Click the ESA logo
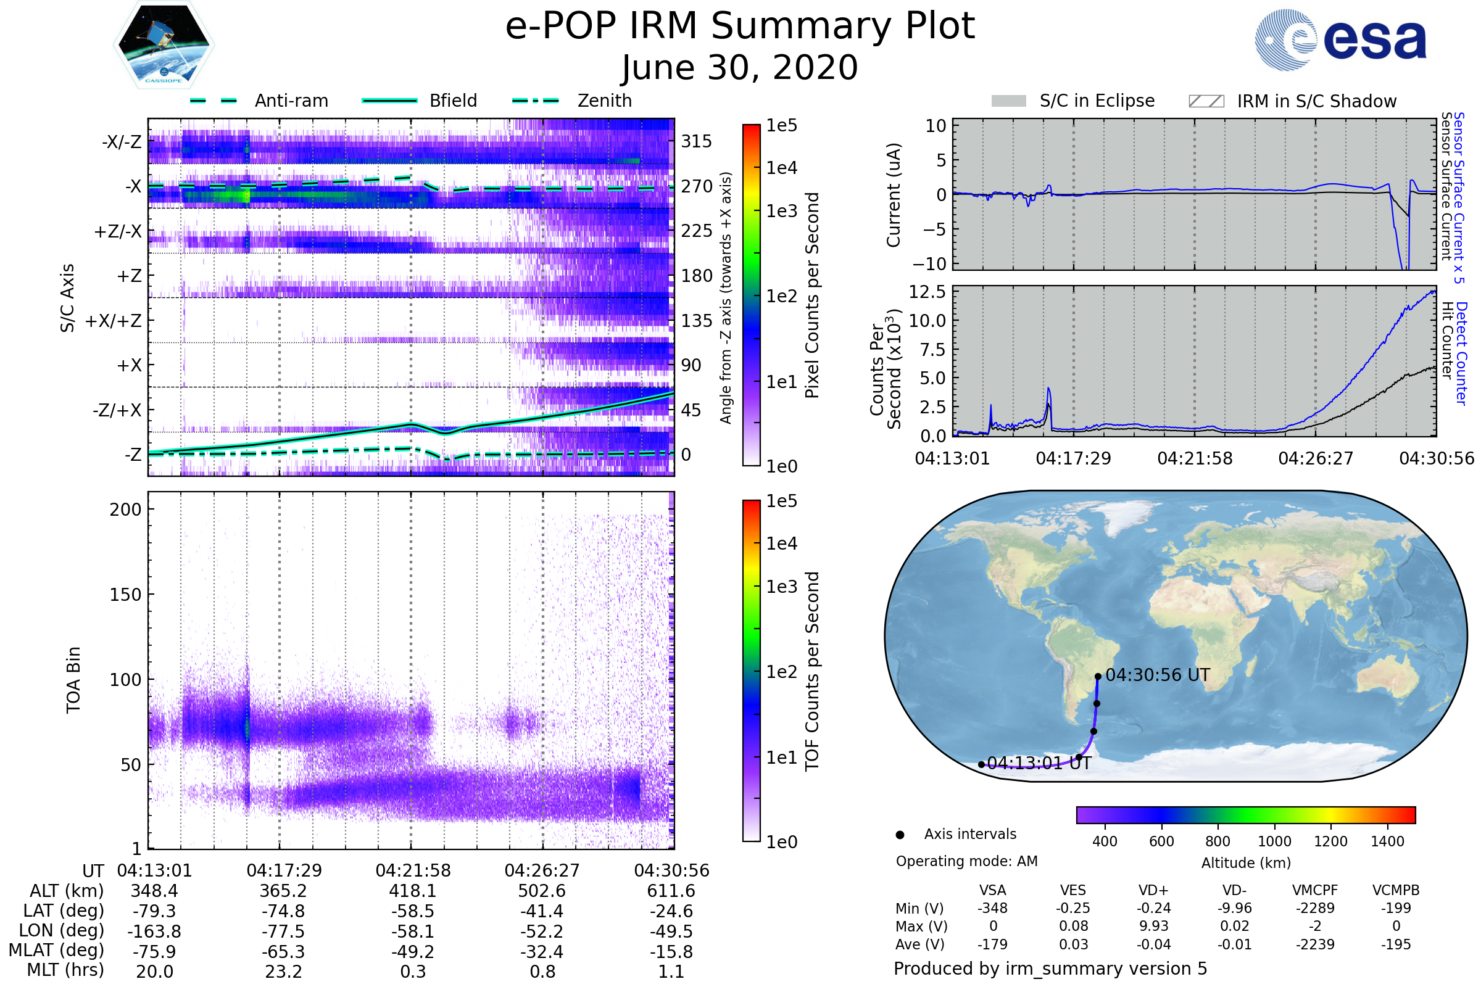 pyautogui.click(x=1341, y=39)
